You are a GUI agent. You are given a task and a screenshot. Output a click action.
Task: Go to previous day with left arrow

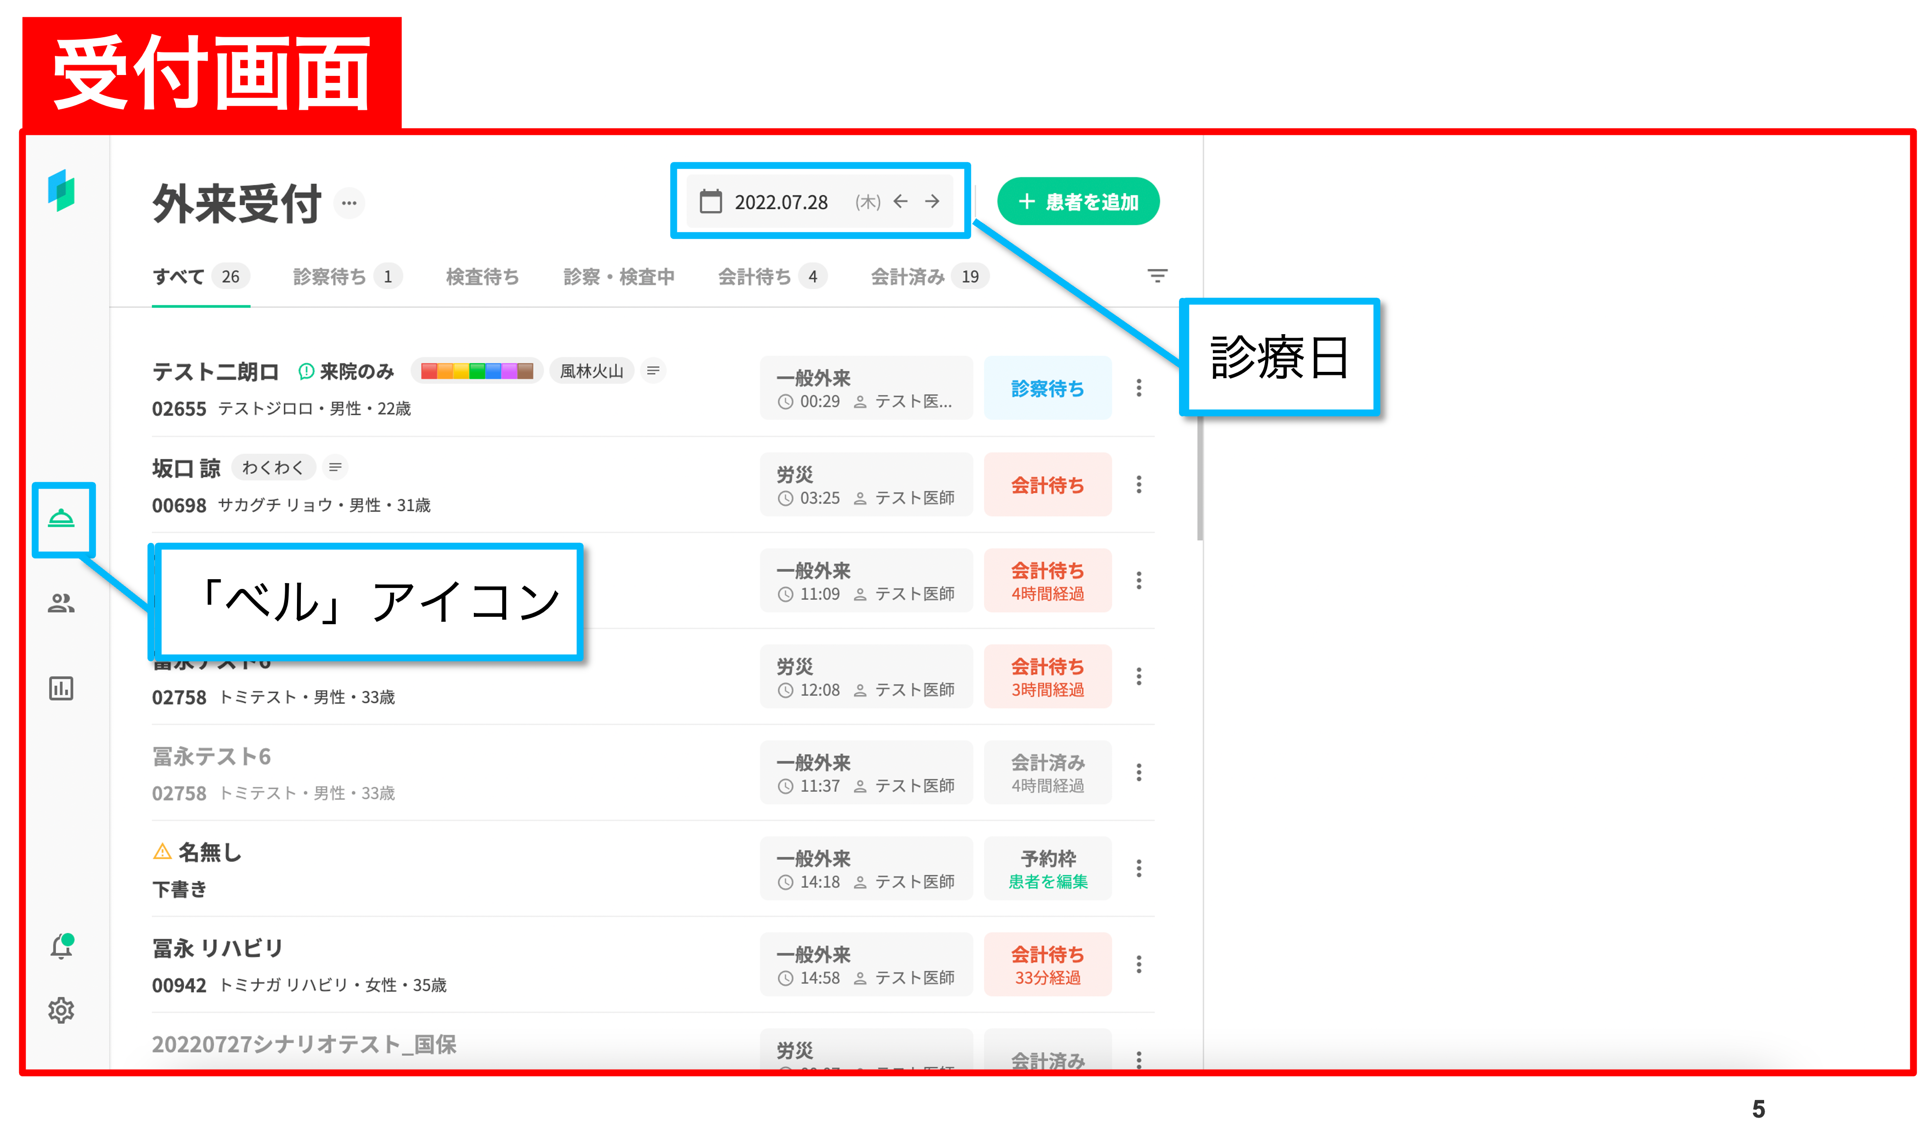tap(900, 201)
